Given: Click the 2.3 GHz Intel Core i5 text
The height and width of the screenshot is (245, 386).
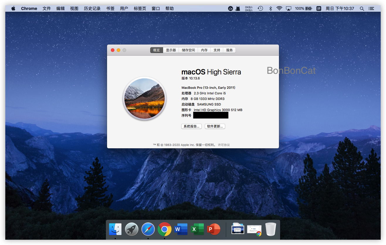Looking at the screenshot, I should (x=210, y=93).
